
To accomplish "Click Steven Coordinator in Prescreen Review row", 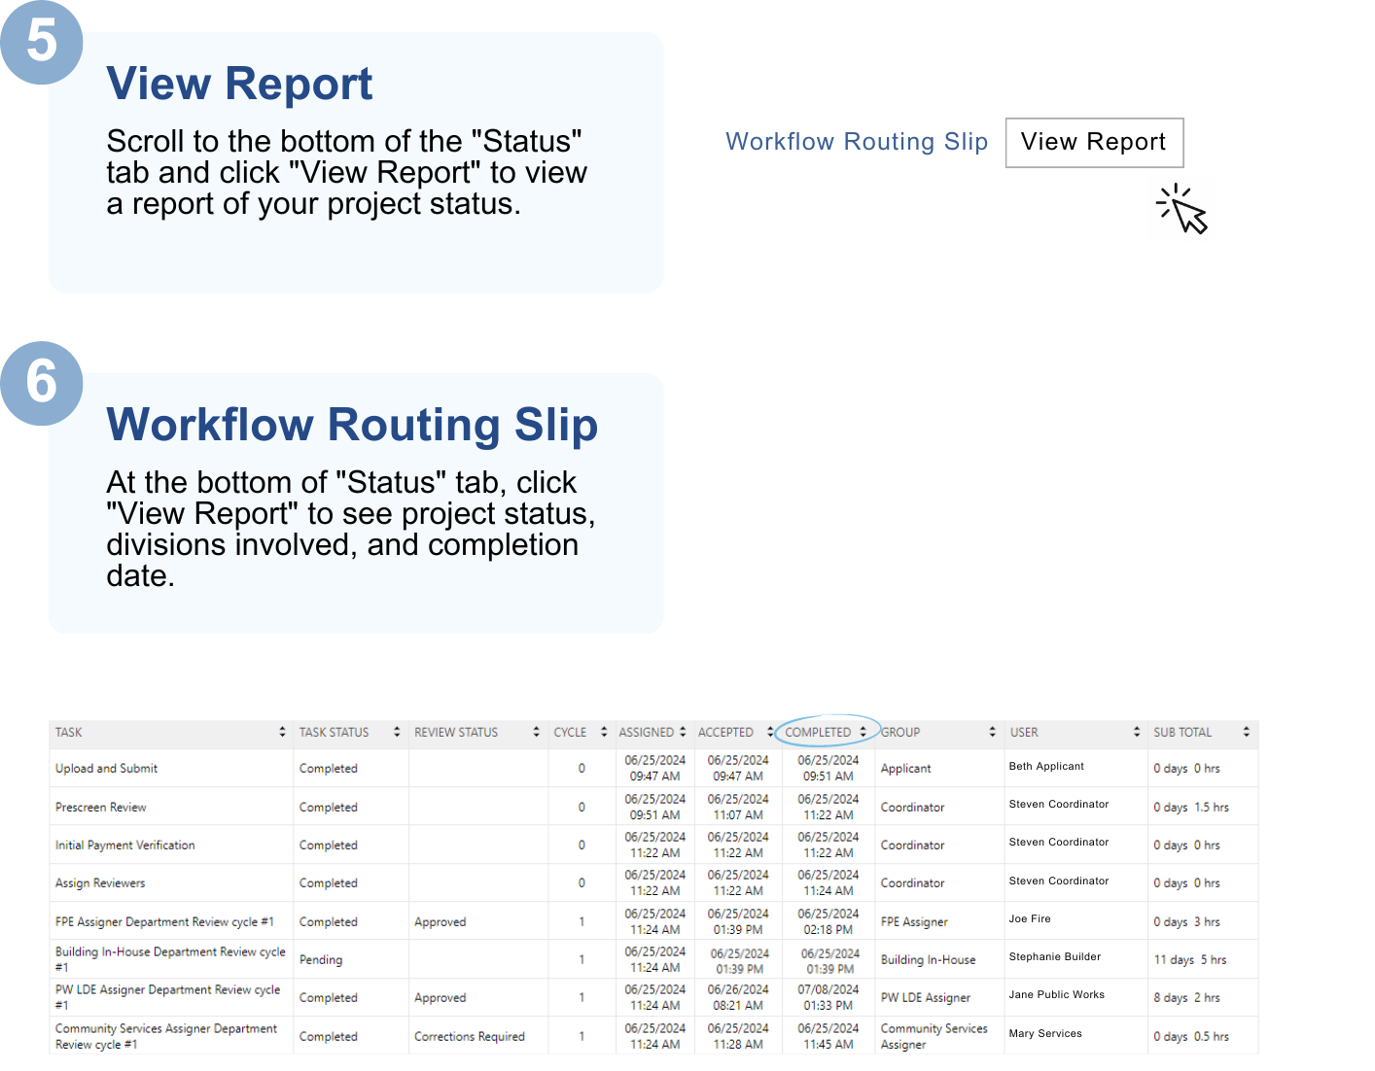I will pos(1059,805).
